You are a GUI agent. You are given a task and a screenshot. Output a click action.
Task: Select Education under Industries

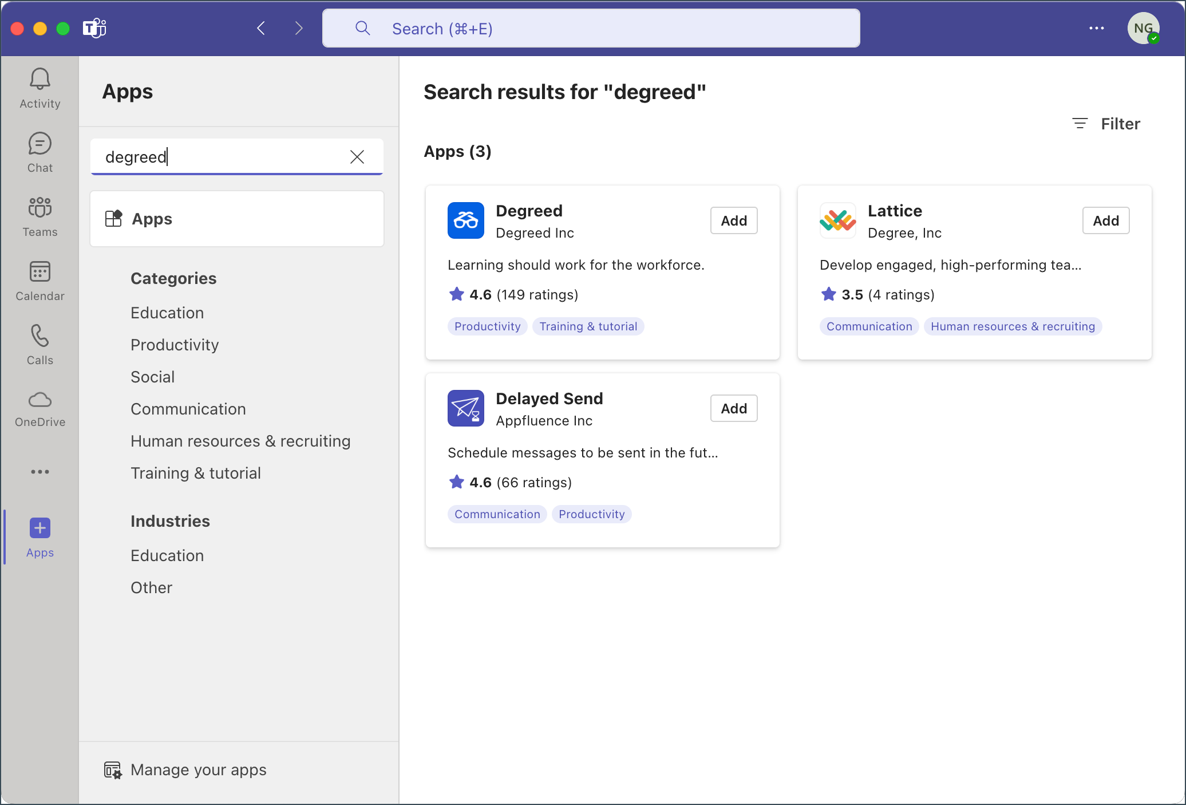pyautogui.click(x=167, y=555)
